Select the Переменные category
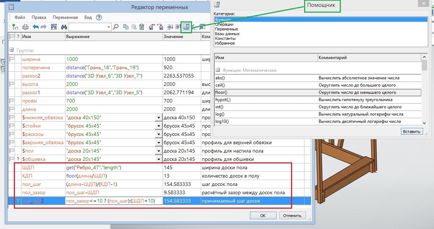Image resolution: width=434 pixels, height=229 pixels. click(x=226, y=29)
